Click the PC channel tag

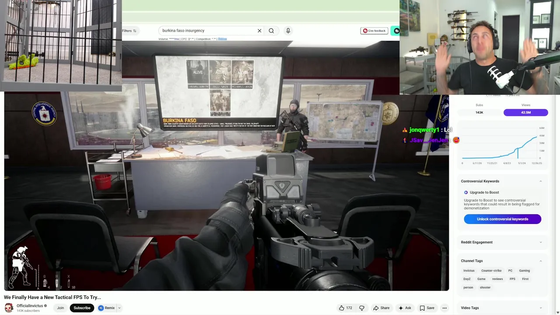[x=510, y=271]
